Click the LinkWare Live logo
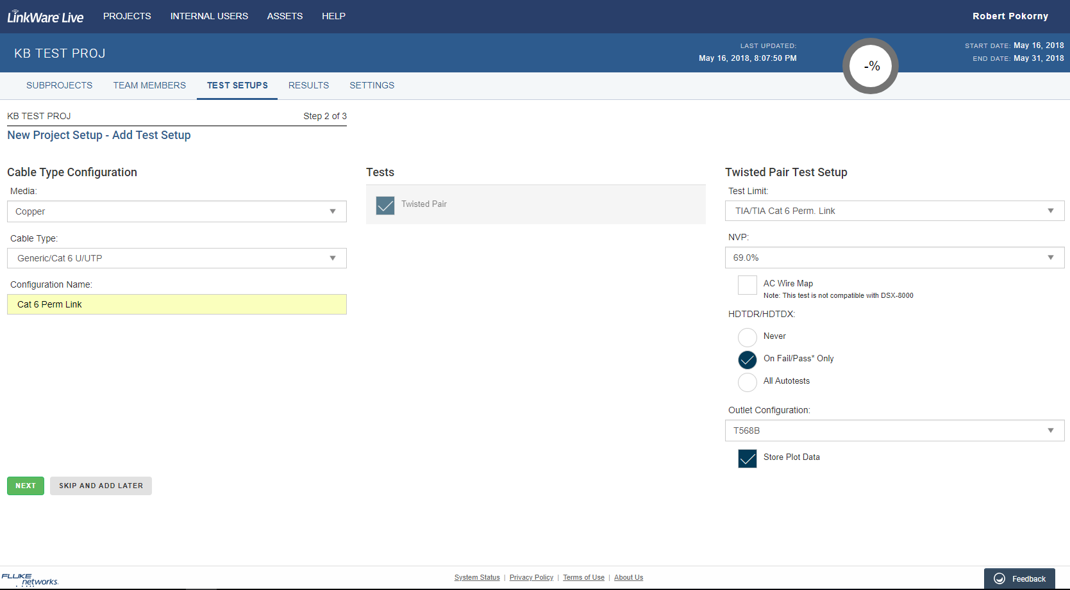This screenshot has width=1070, height=590. (46, 17)
